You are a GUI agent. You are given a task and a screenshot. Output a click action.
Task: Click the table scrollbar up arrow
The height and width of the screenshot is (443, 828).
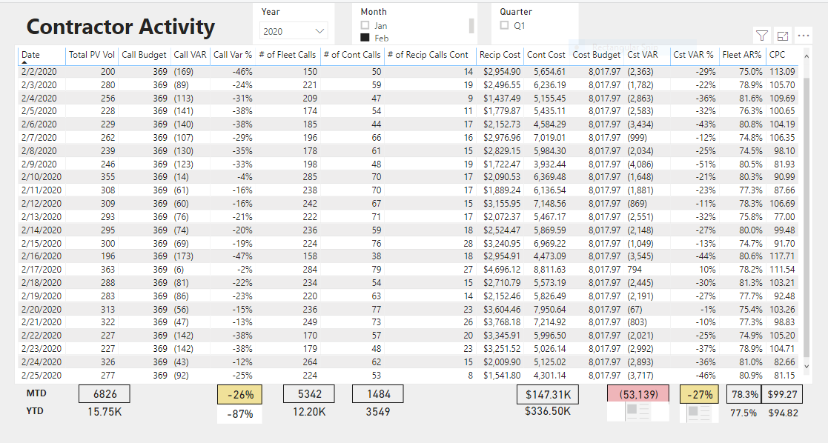[807, 56]
